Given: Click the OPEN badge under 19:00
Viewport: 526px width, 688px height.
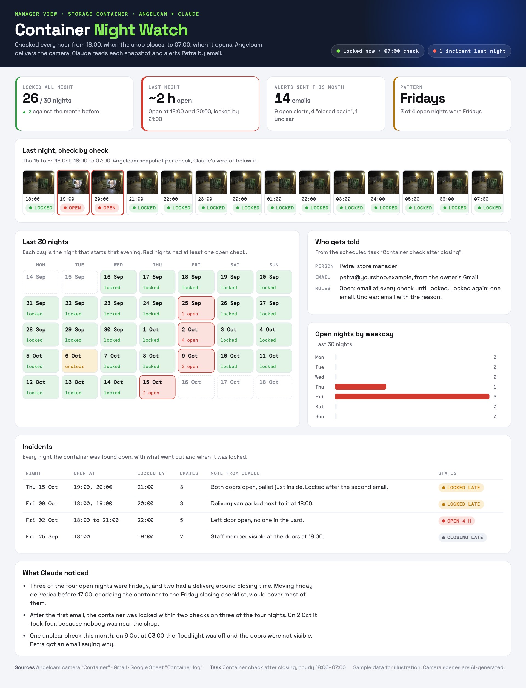Looking at the screenshot, I should pos(72,208).
